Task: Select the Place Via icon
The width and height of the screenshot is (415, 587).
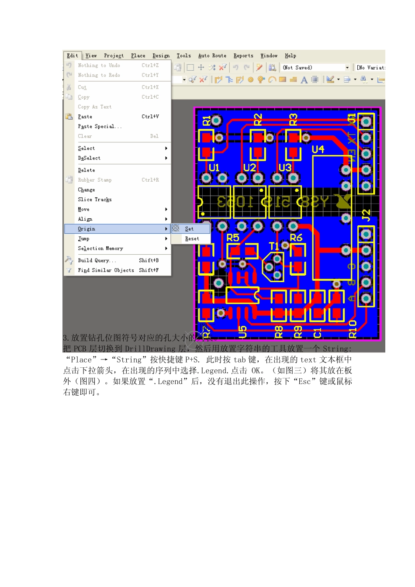Action: pos(261,79)
